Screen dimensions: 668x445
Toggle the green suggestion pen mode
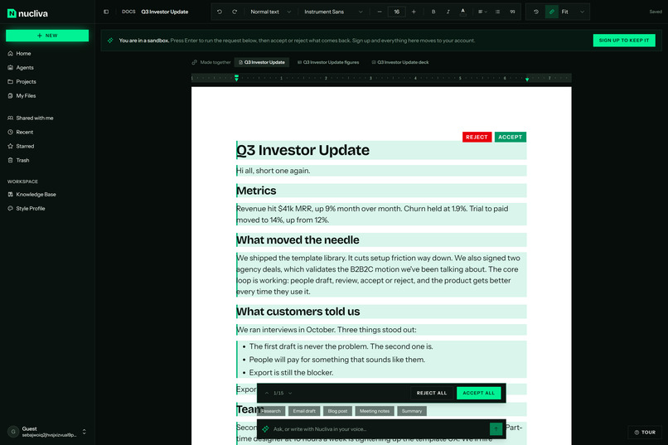(x=552, y=12)
